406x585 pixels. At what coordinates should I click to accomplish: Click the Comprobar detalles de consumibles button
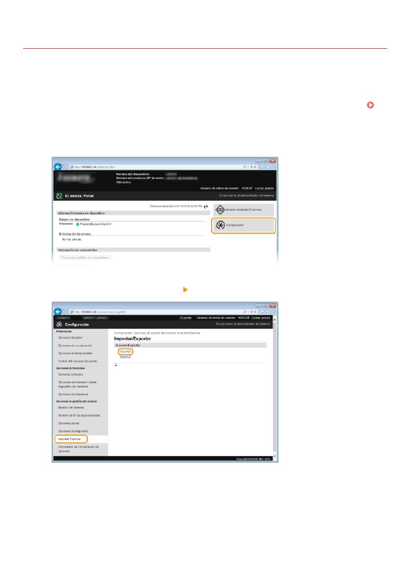point(85,258)
